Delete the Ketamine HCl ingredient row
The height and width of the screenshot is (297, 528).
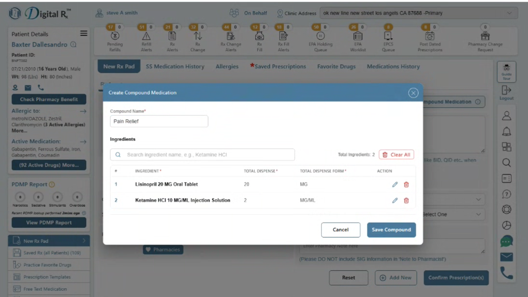[x=406, y=200]
